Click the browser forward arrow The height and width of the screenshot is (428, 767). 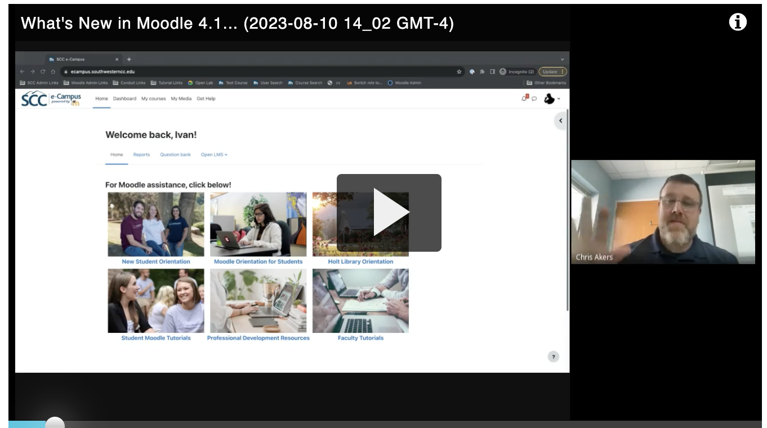(x=33, y=72)
